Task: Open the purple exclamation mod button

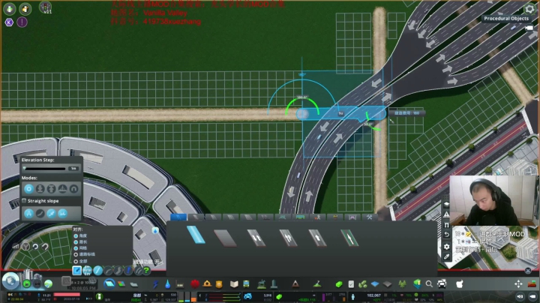Action: [22, 22]
